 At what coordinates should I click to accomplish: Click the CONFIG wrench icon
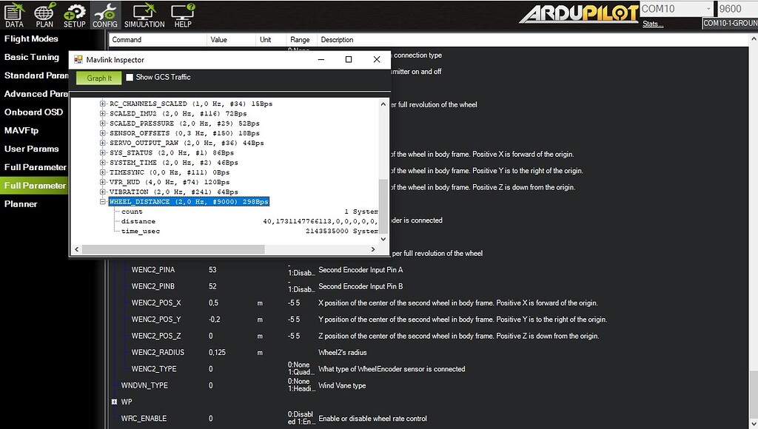coord(104,14)
